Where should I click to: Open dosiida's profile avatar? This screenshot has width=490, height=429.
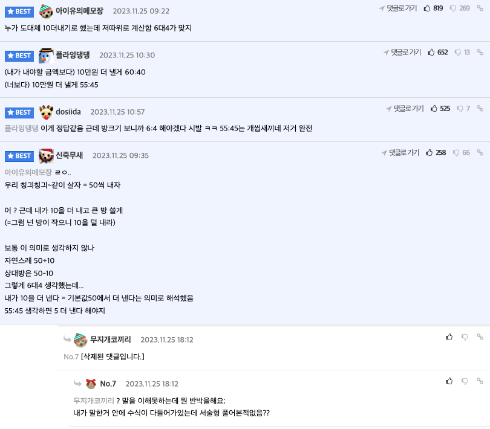click(x=47, y=112)
